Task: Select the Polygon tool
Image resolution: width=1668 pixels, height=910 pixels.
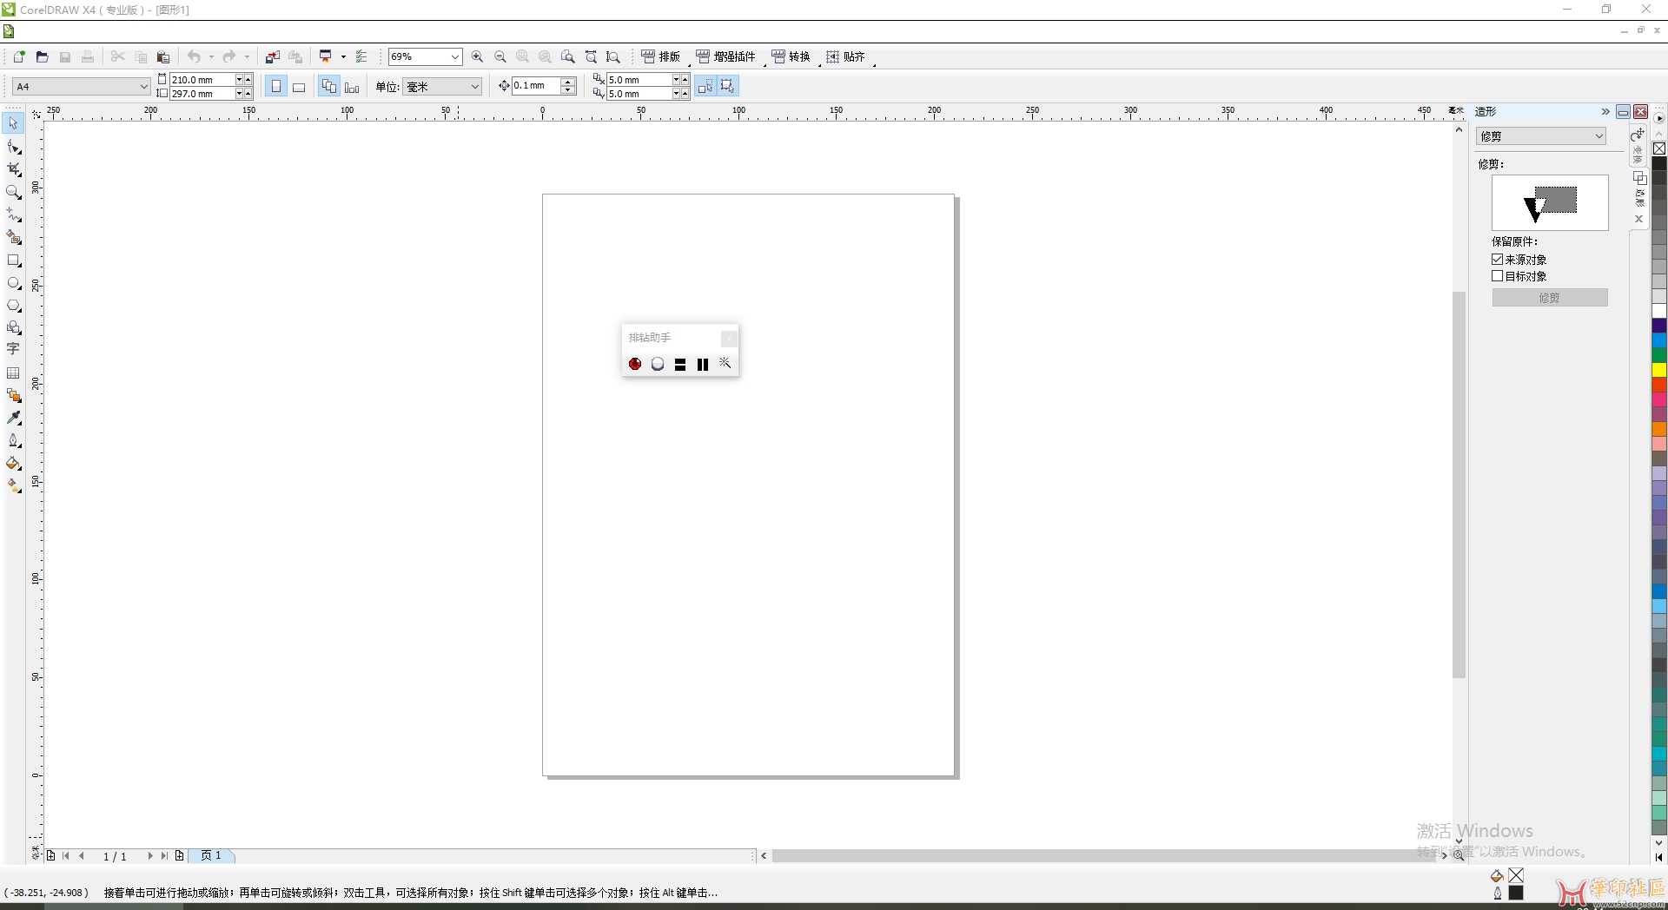Action: click(13, 306)
